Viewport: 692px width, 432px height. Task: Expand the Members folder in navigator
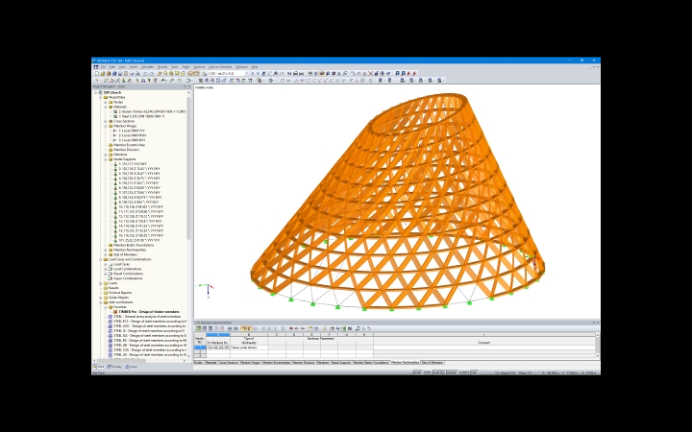106,155
